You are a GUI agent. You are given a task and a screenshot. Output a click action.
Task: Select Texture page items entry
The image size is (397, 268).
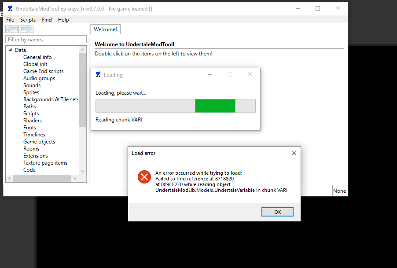(45, 163)
